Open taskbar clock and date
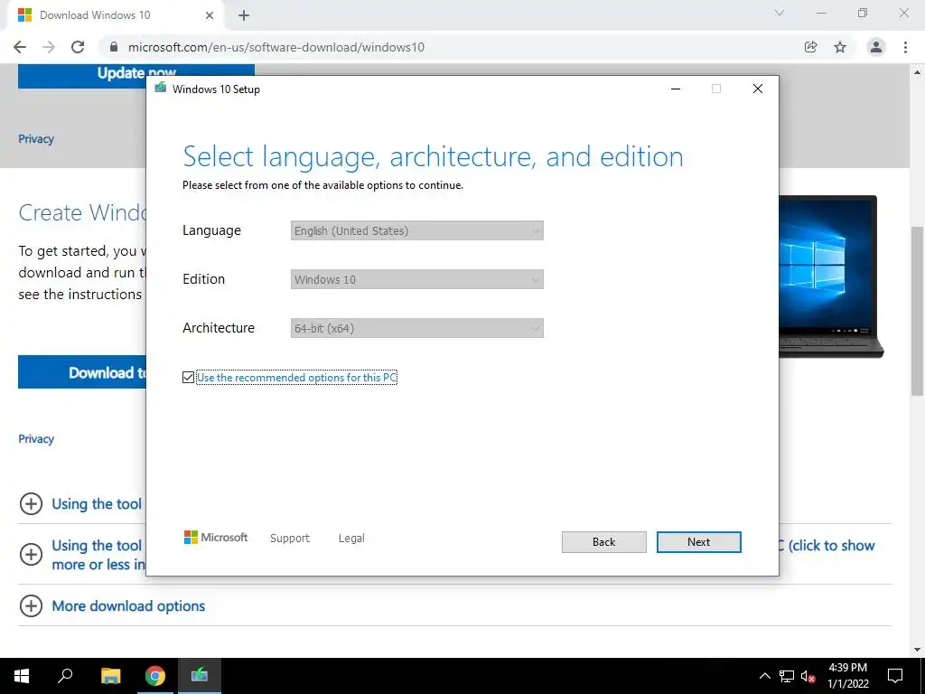 (x=847, y=676)
